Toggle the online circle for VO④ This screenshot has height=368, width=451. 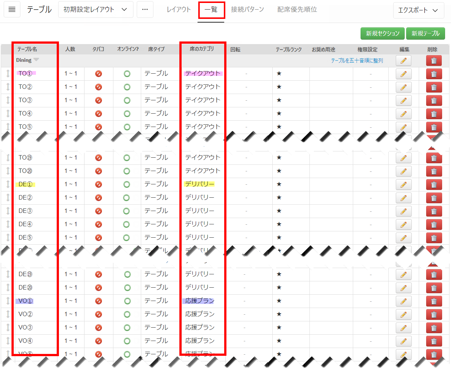coord(127,341)
